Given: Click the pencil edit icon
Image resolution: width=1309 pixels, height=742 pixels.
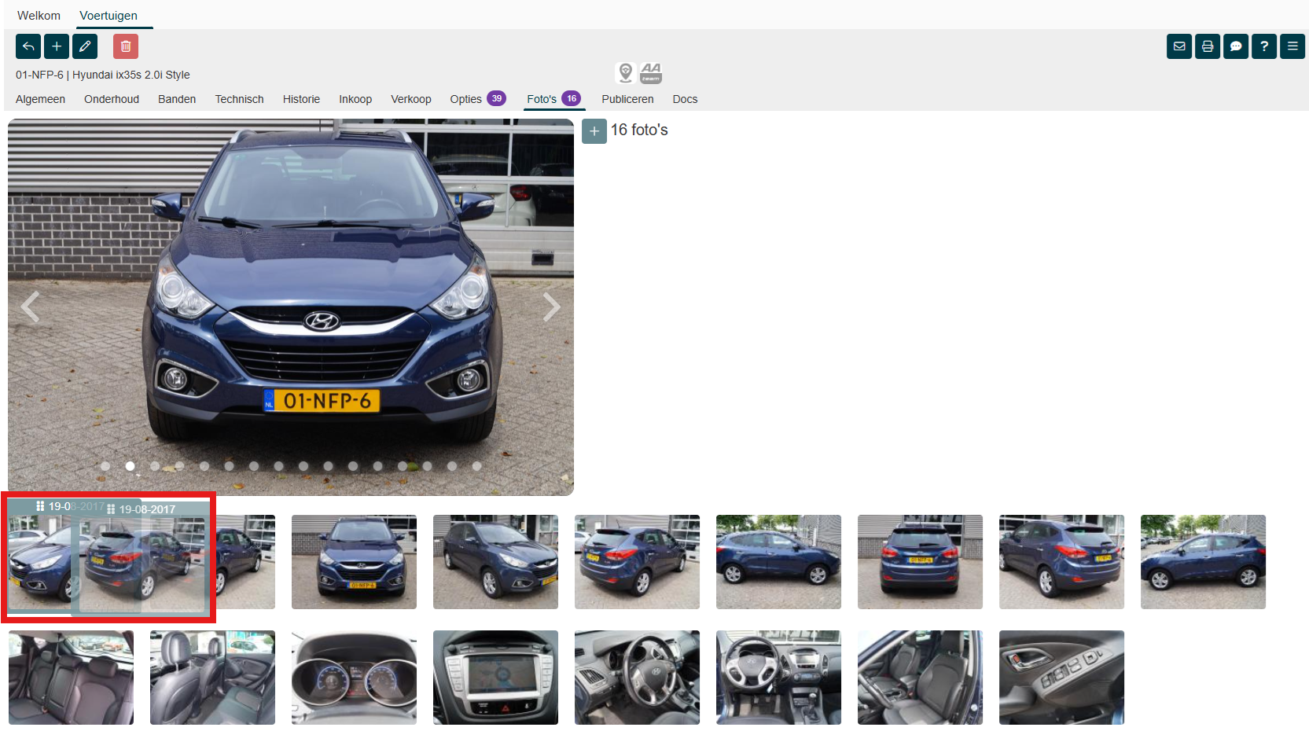Looking at the screenshot, I should [85, 46].
